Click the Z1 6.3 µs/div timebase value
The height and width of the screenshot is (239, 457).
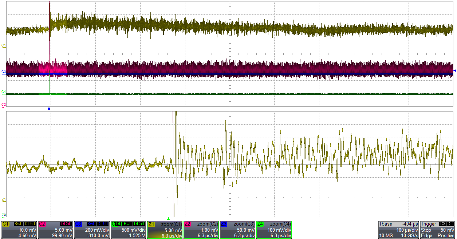tap(173, 236)
